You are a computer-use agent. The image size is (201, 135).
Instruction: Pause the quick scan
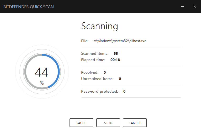tap(81, 123)
